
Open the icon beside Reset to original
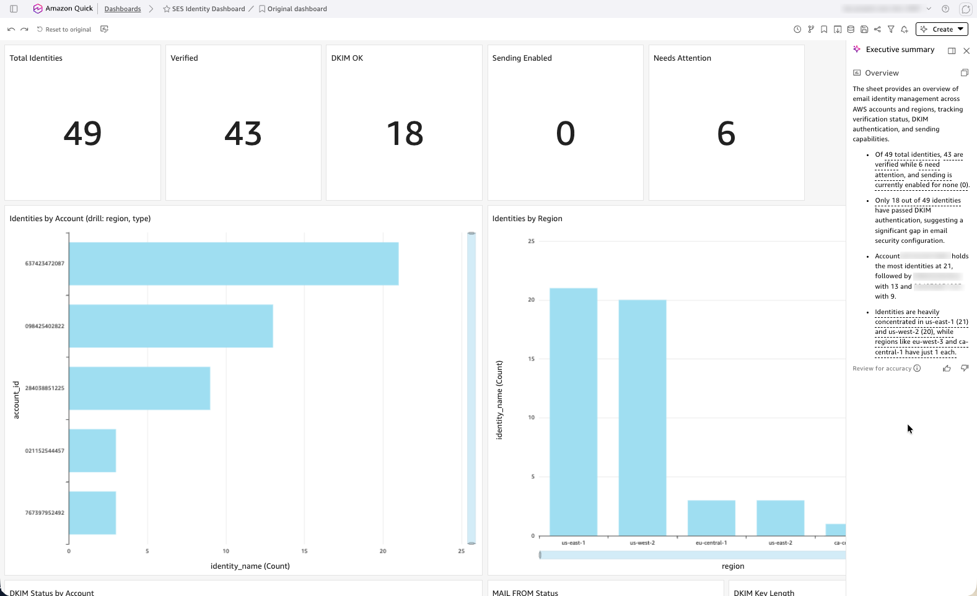(x=104, y=29)
